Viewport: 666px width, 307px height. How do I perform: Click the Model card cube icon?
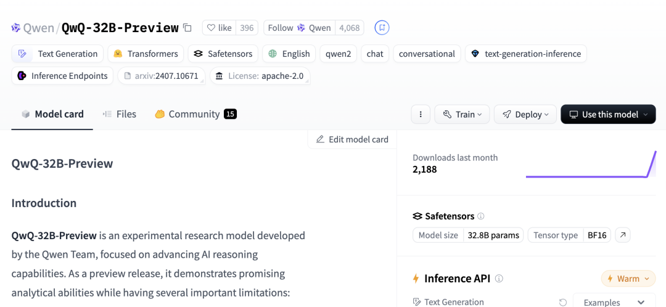click(26, 114)
